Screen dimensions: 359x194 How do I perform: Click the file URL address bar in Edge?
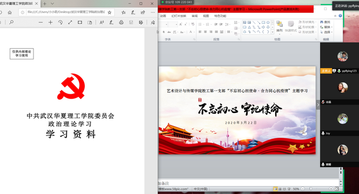(x=66, y=12)
